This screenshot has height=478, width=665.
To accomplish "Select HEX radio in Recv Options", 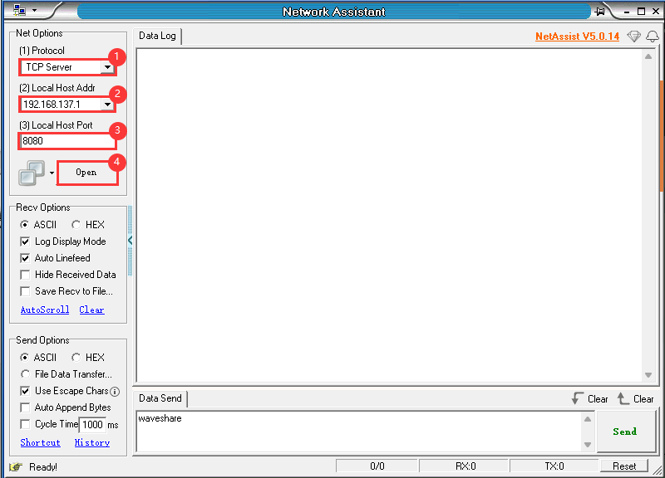I will tap(76, 225).
